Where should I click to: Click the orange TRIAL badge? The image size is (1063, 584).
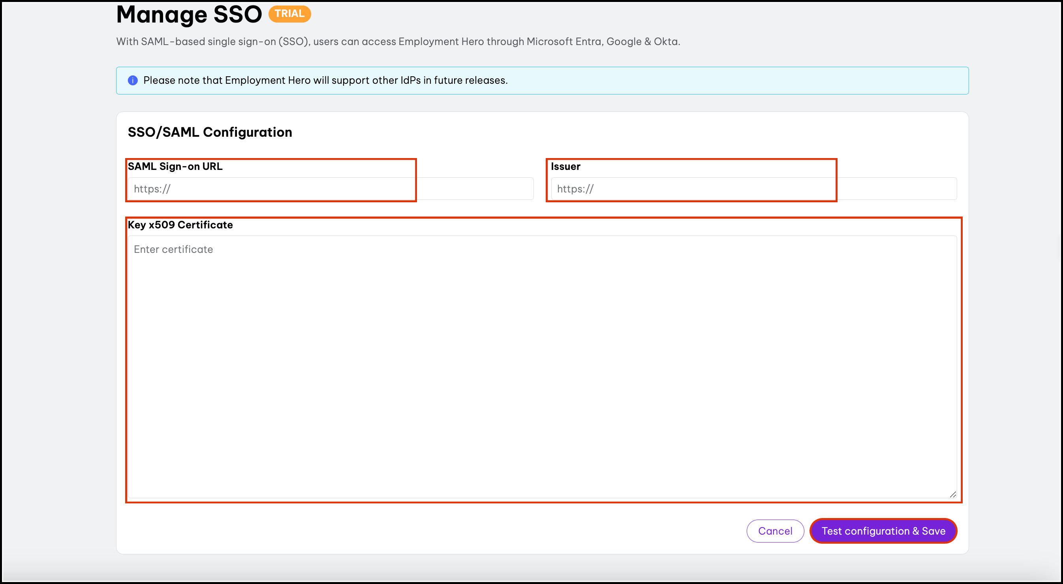[289, 13]
